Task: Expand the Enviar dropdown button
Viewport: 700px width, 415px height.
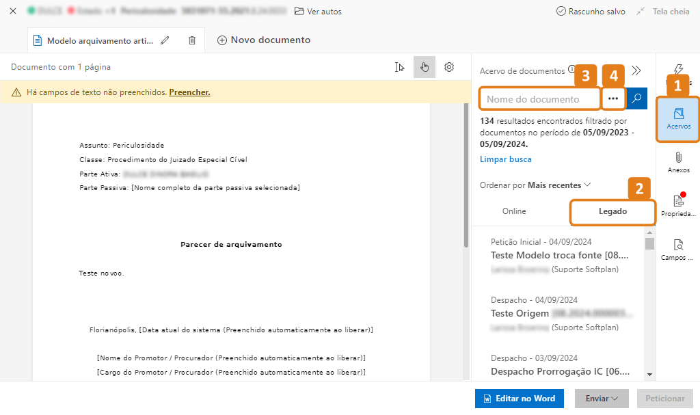Action: pyautogui.click(x=601, y=399)
